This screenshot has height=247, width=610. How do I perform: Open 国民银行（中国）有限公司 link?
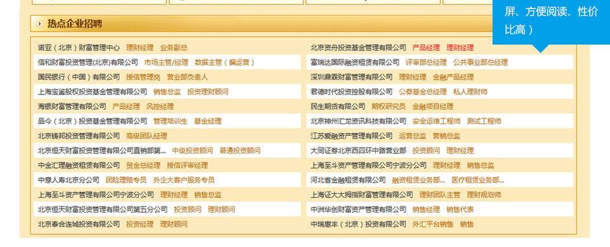(x=79, y=77)
